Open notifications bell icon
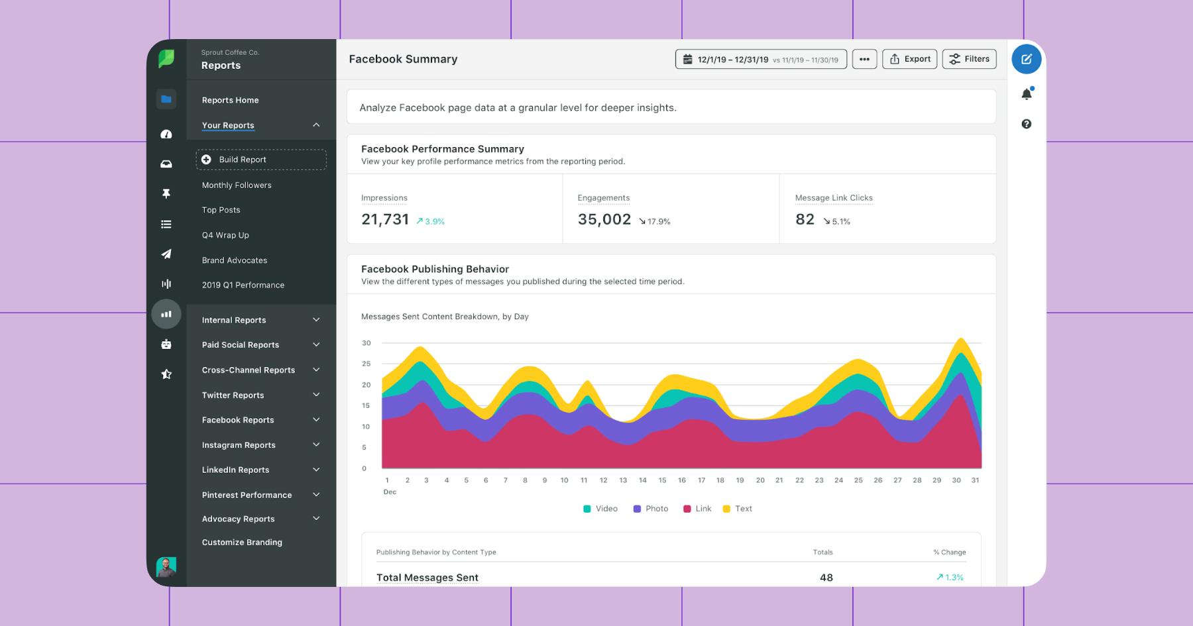 [x=1026, y=94]
